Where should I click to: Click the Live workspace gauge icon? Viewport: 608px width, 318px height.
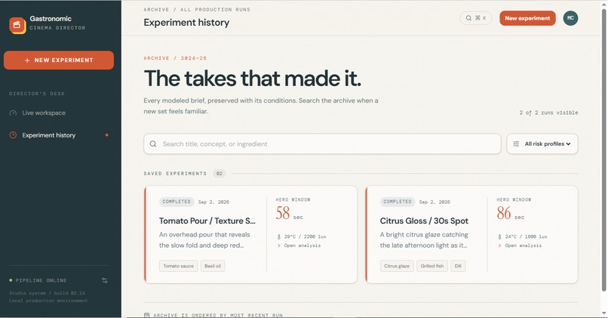tap(13, 113)
